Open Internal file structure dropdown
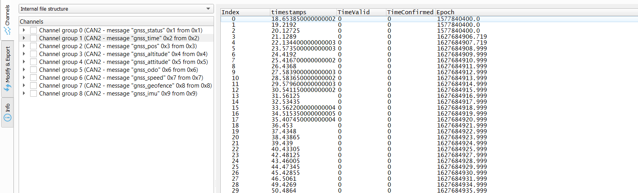The width and height of the screenshot is (638, 193). tap(116, 9)
